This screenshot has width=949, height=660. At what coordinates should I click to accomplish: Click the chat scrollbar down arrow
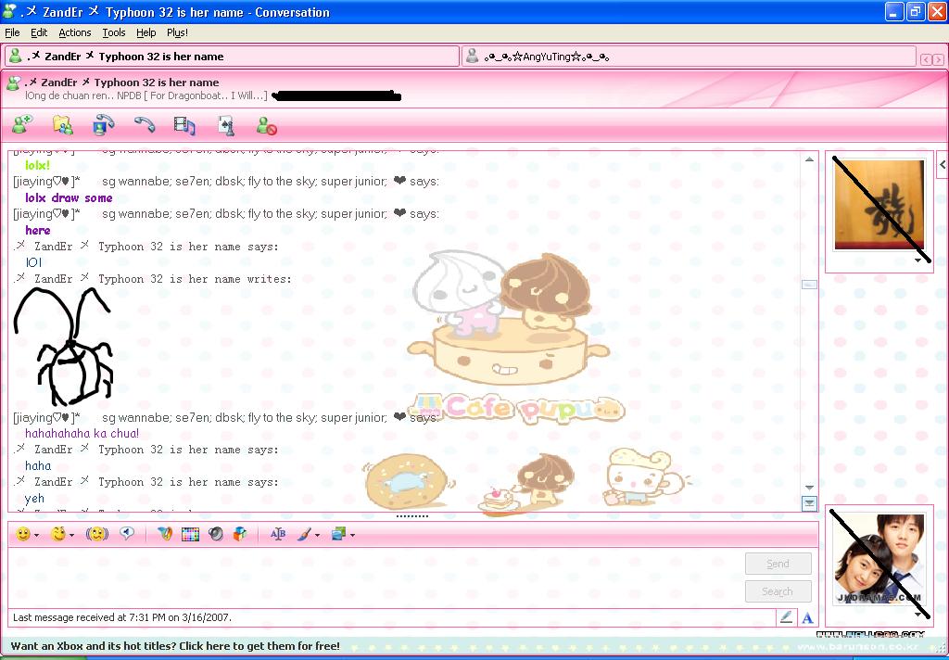[809, 488]
